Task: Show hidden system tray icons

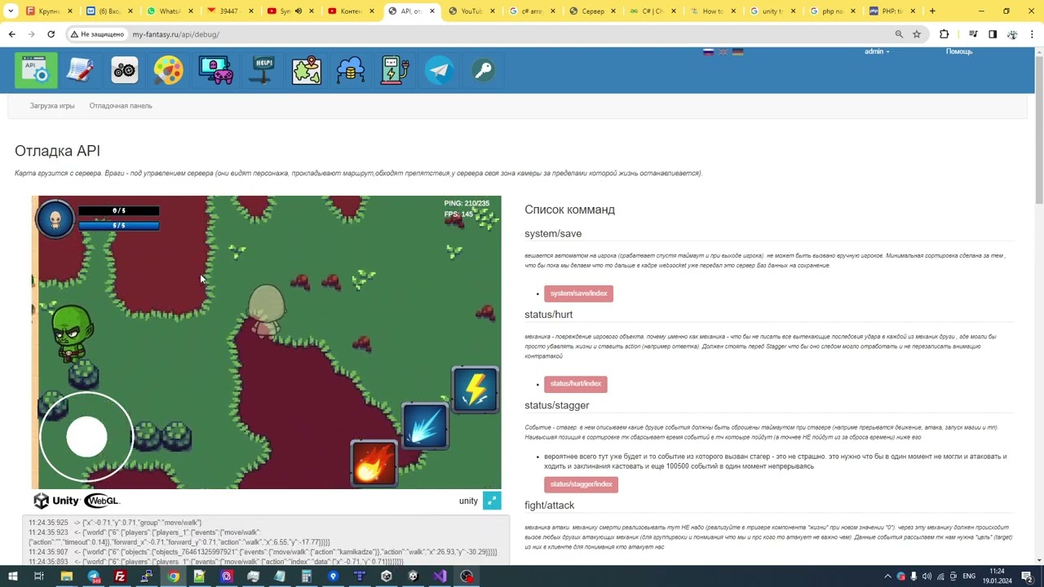Action: (887, 576)
